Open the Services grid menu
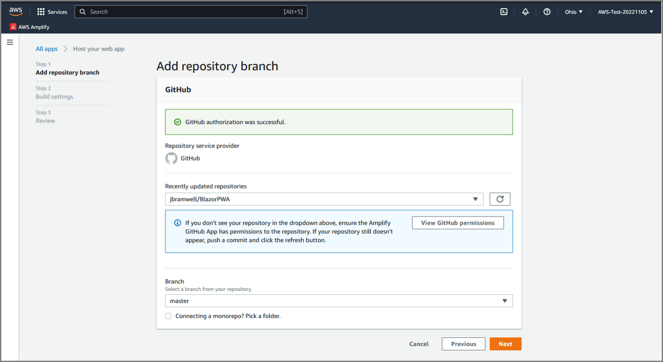 52,12
